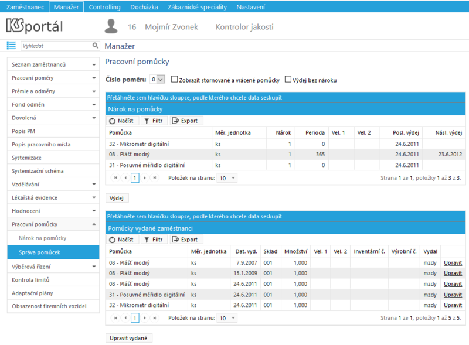Image resolution: width=469 pixels, height=345 pixels.
Task: Click Upravit link for 7.9.2007 row
Action: pyautogui.click(x=453, y=263)
